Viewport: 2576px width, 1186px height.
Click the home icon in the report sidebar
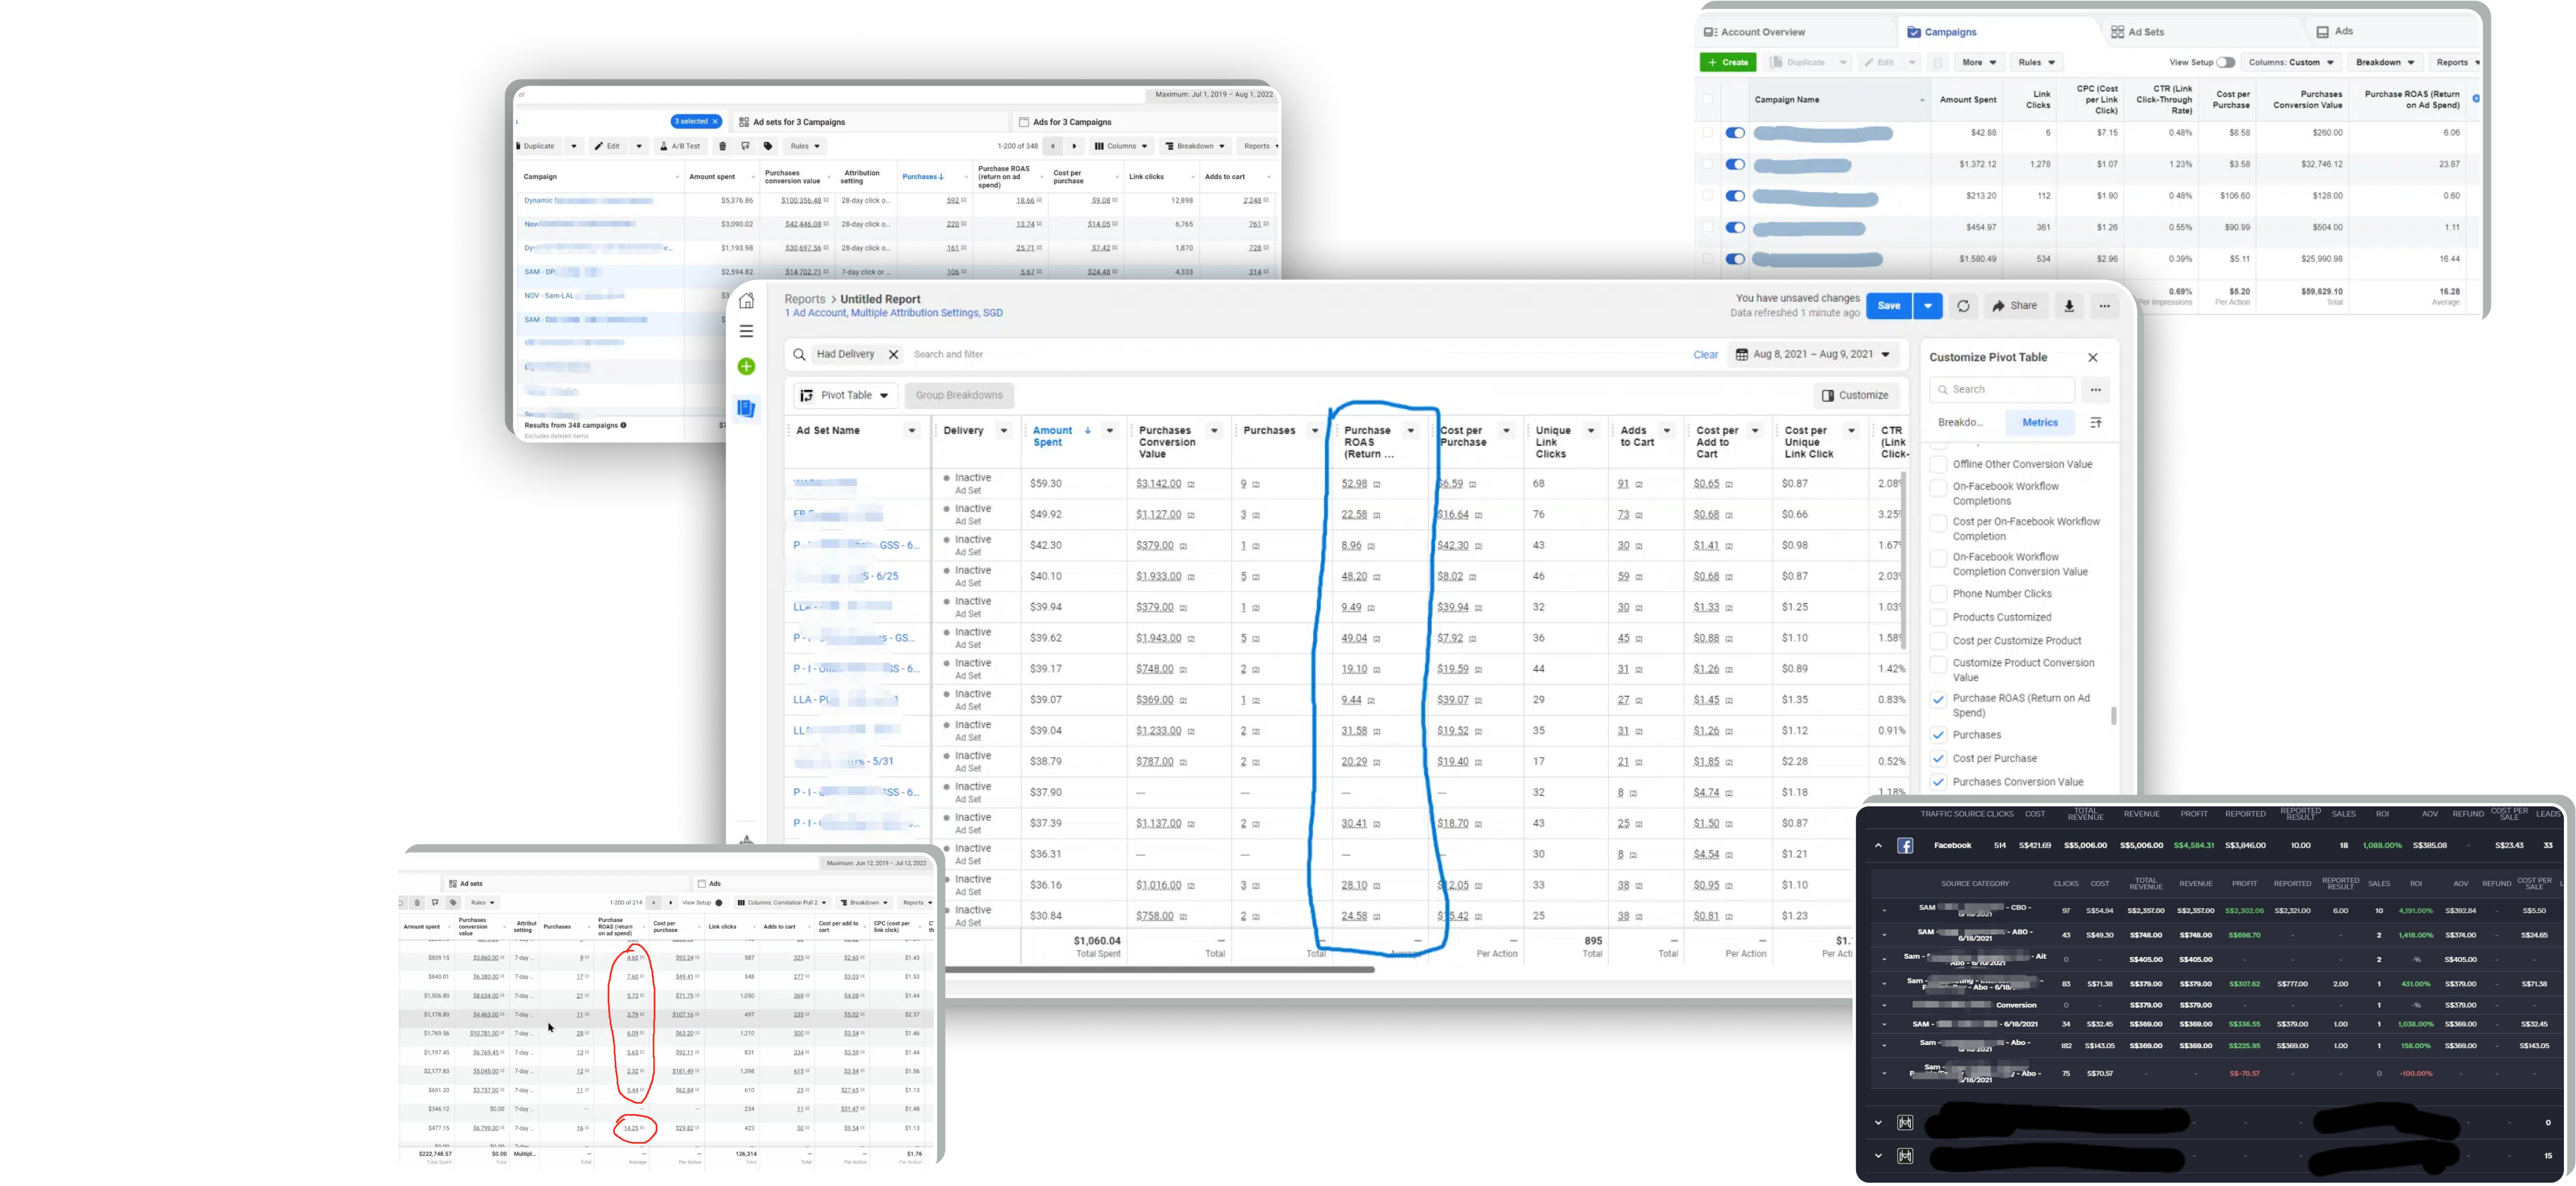(746, 301)
